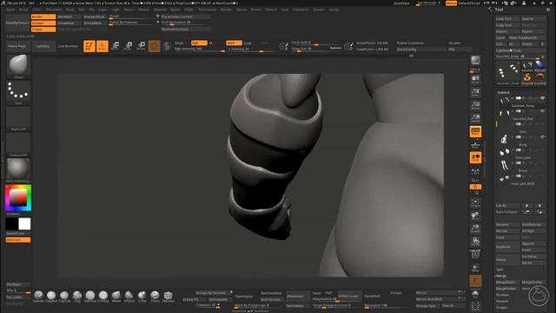
Task: Open the Render menu
Action: [226, 10]
